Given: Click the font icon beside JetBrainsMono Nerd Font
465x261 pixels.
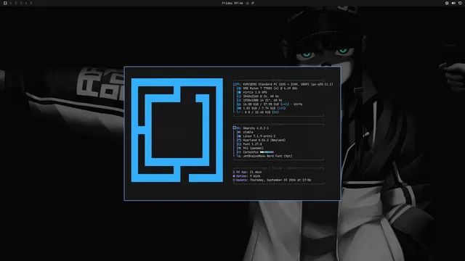Looking at the screenshot, I should (239, 156).
